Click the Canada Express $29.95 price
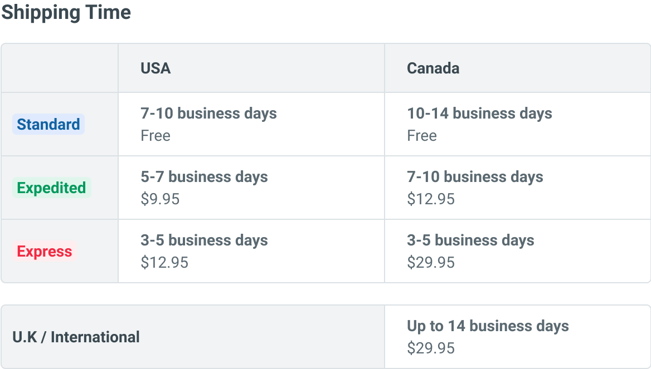 click(431, 263)
